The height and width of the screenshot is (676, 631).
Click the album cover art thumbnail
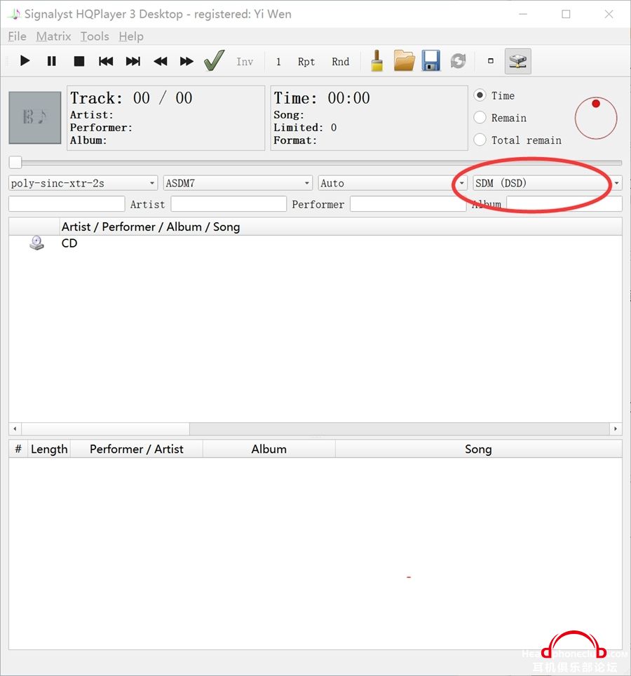click(35, 117)
